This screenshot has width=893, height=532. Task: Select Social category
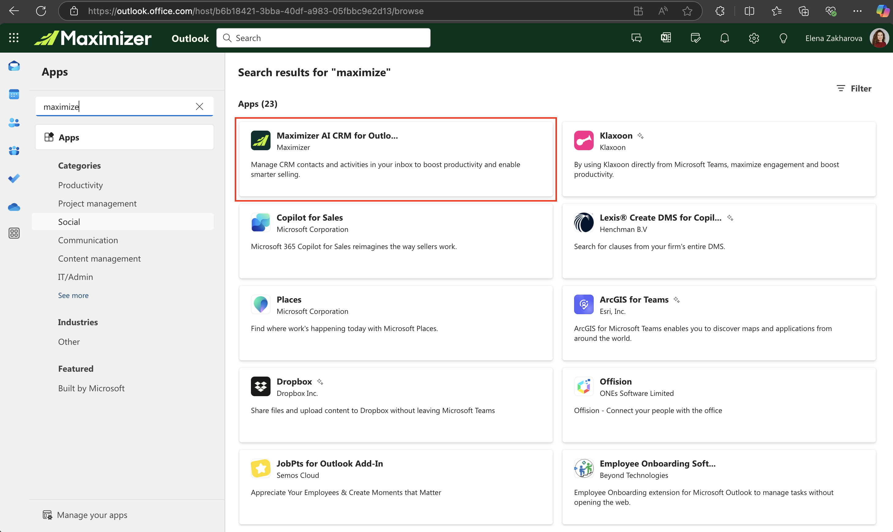coord(123,221)
